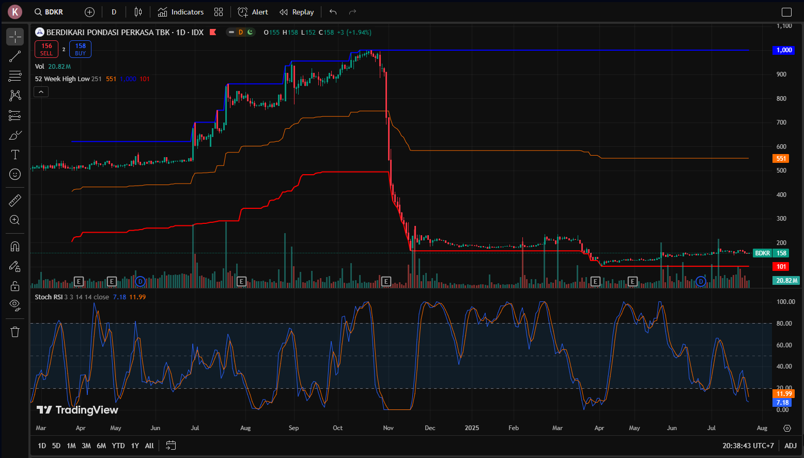
Task: Undo the last chart action
Action: [333, 12]
